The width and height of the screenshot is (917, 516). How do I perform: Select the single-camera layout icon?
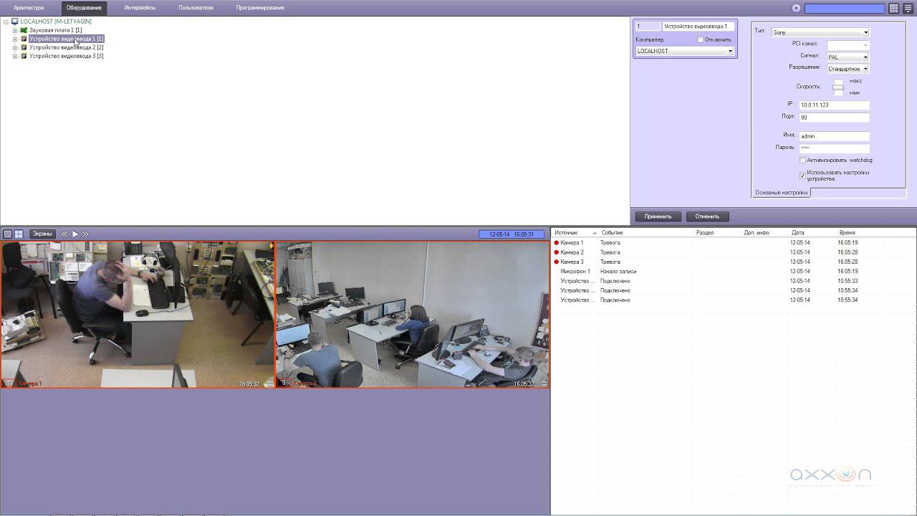pos(8,234)
